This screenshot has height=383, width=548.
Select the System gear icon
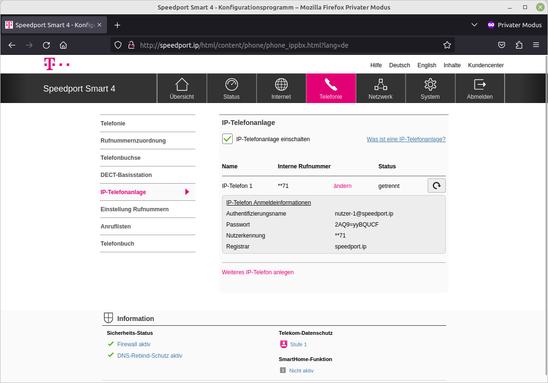(430, 88)
